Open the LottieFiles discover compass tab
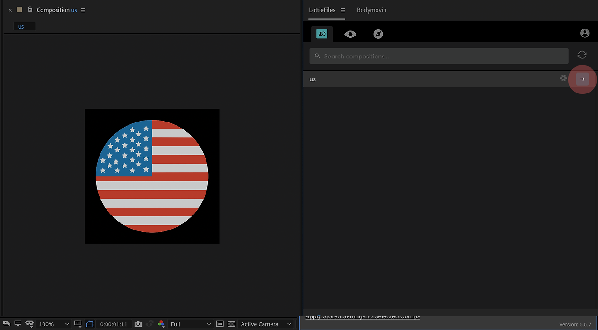Image resolution: width=598 pixels, height=330 pixels. (x=378, y=34)
